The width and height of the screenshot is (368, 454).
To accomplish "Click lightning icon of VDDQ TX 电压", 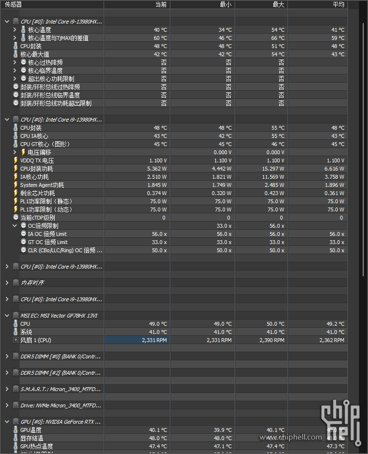I will click(16, 160).
